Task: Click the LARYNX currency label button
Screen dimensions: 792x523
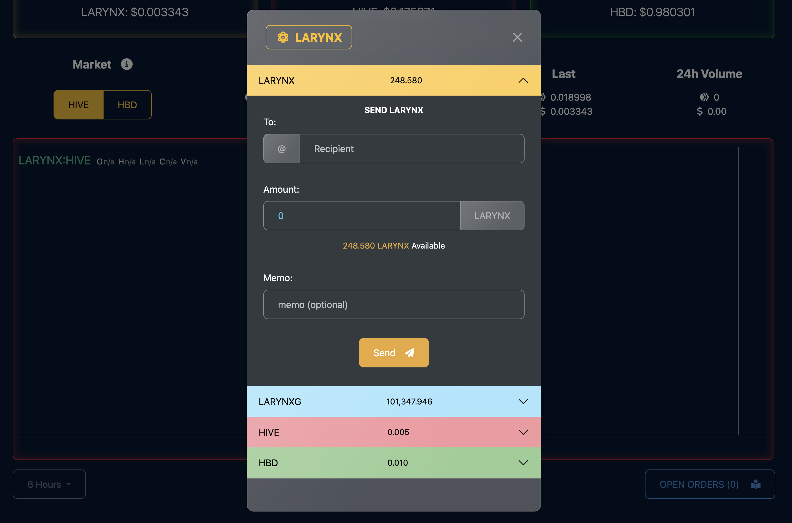Action: [492, 215]
